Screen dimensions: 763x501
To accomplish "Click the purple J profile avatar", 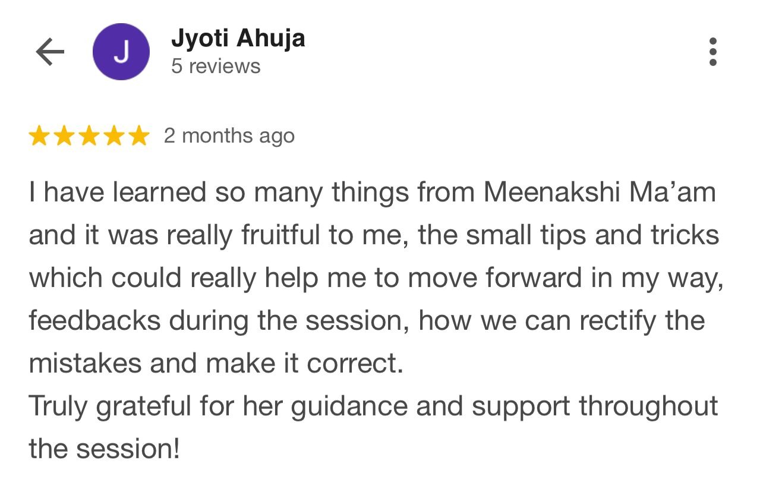I will pos(121,52).
